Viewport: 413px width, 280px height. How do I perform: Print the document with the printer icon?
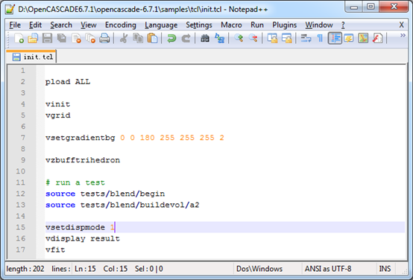click(x=104, y=38)
